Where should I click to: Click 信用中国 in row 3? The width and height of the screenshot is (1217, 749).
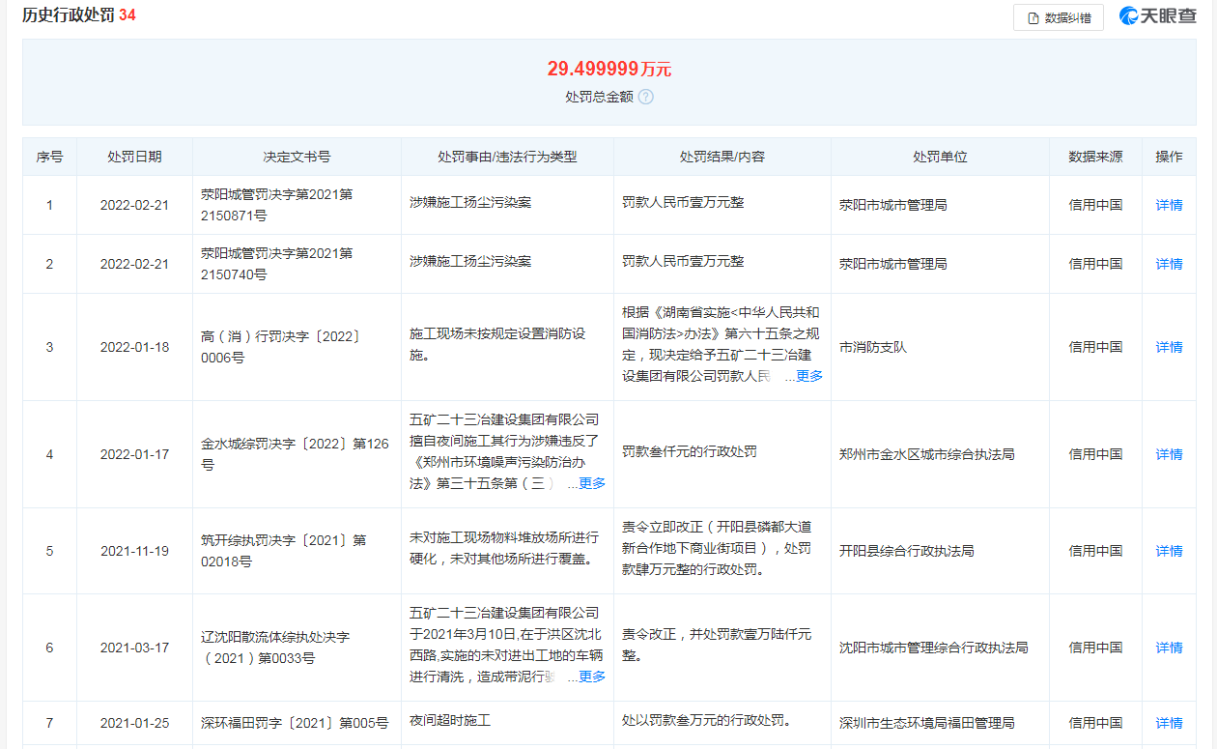pos(1095,347)
